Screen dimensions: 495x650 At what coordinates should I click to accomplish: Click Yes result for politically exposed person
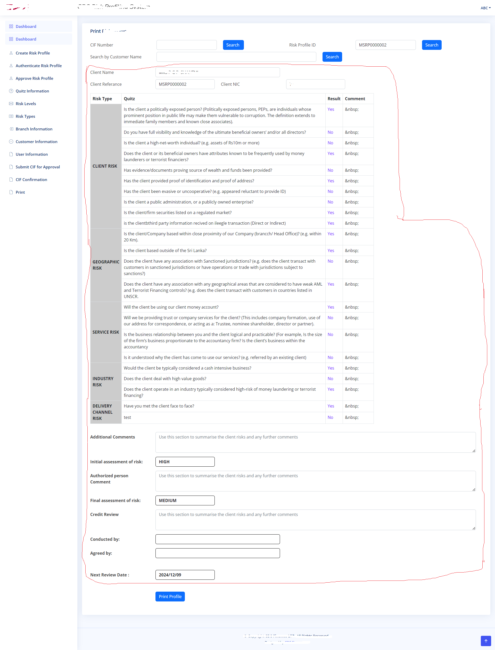331,109
